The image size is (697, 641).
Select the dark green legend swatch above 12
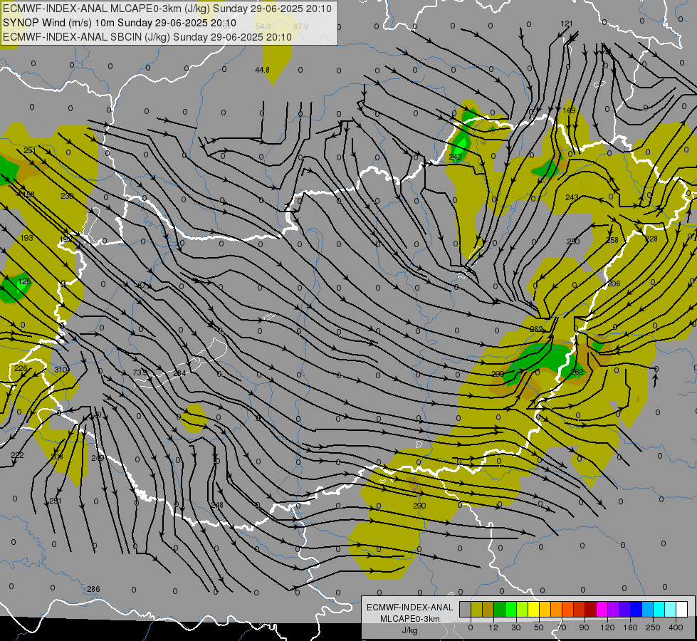click(500, 609)
